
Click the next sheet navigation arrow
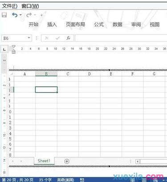[21, 161]
